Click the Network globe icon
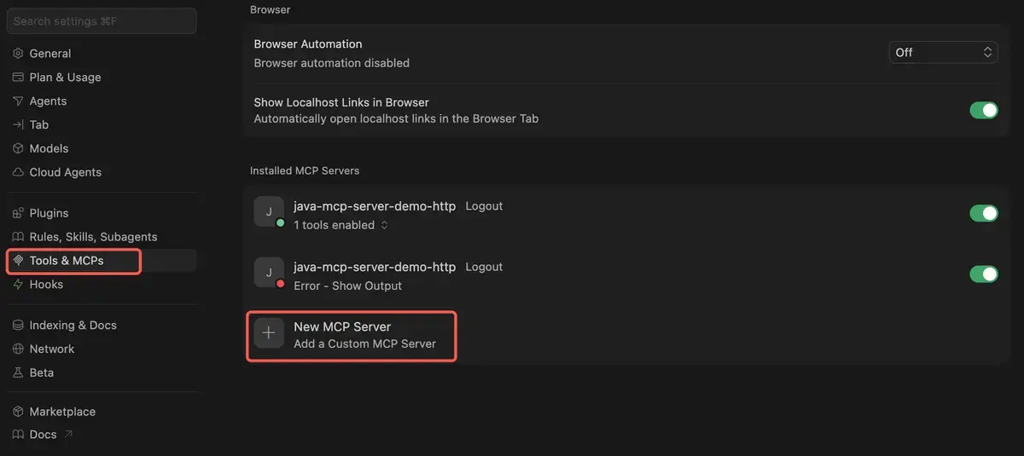 tap(18, 349)
